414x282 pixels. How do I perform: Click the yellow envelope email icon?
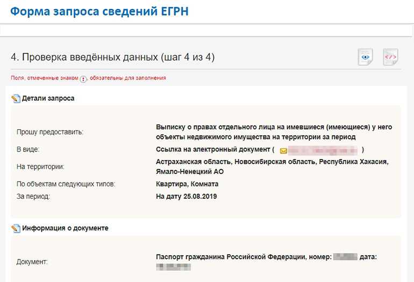coord(283,150)
